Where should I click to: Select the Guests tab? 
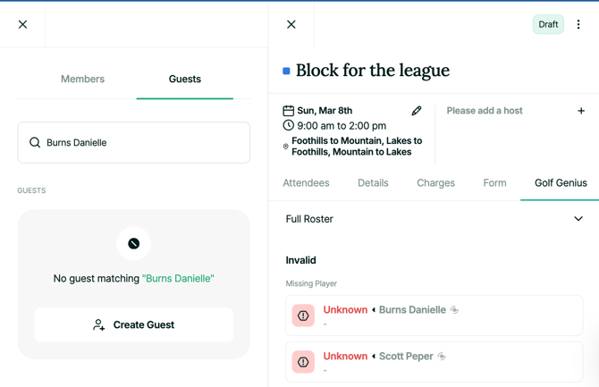coord(184,80)
